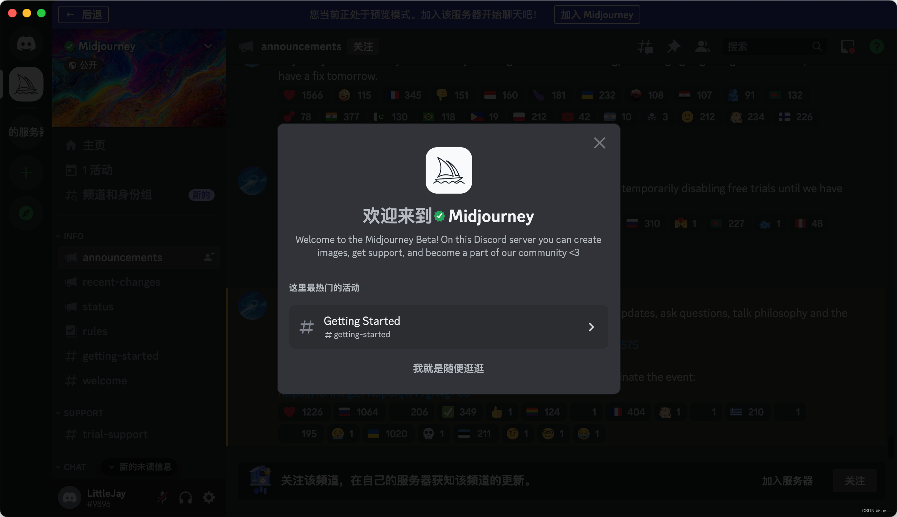Viewport: 897px width, 517px height.
Task: Toggle the reaction with count 310
Action: pos(643,223)
